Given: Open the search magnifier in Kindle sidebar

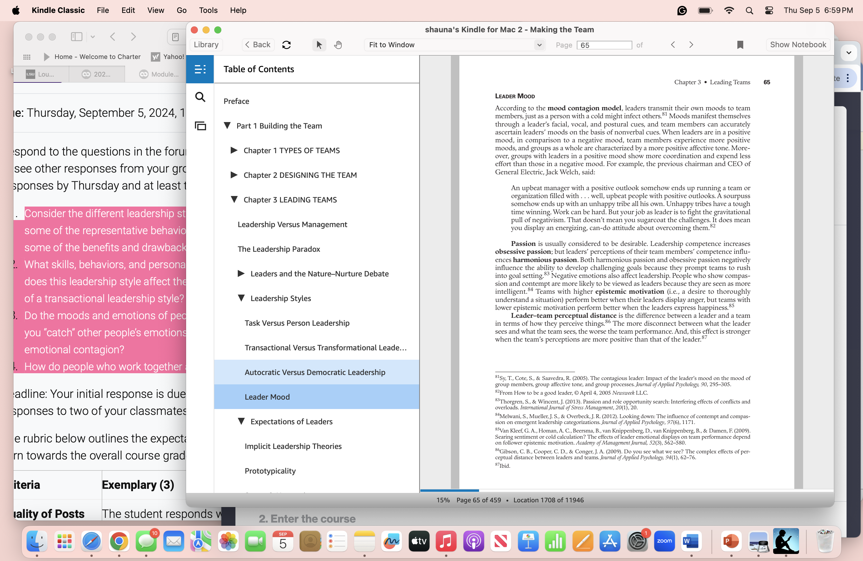Looking at the screenshot, I should point(200,97).
